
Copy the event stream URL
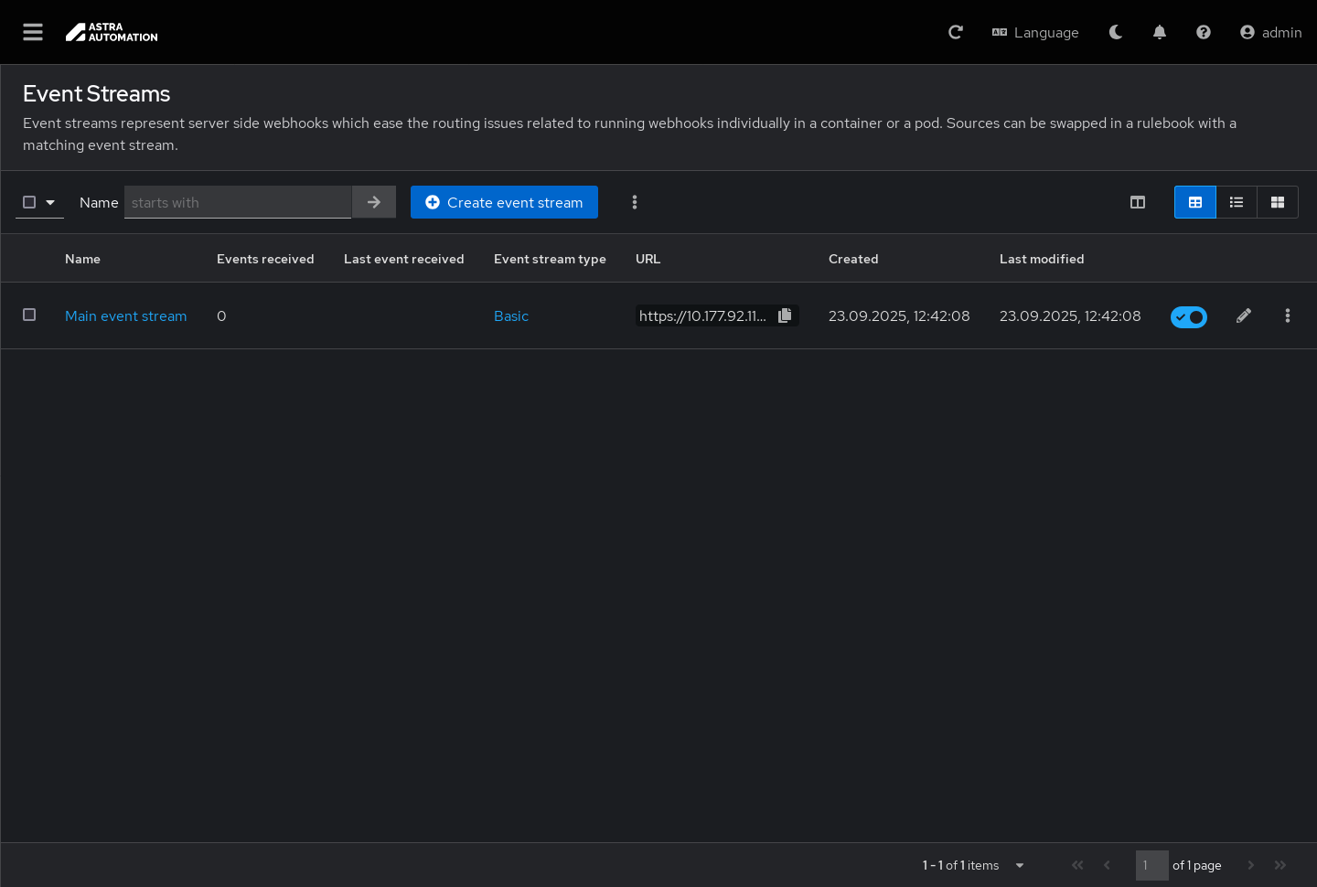(x=785, y=315)
